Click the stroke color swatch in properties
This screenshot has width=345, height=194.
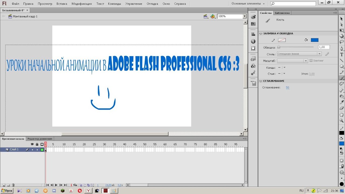(x=282, y=40)
